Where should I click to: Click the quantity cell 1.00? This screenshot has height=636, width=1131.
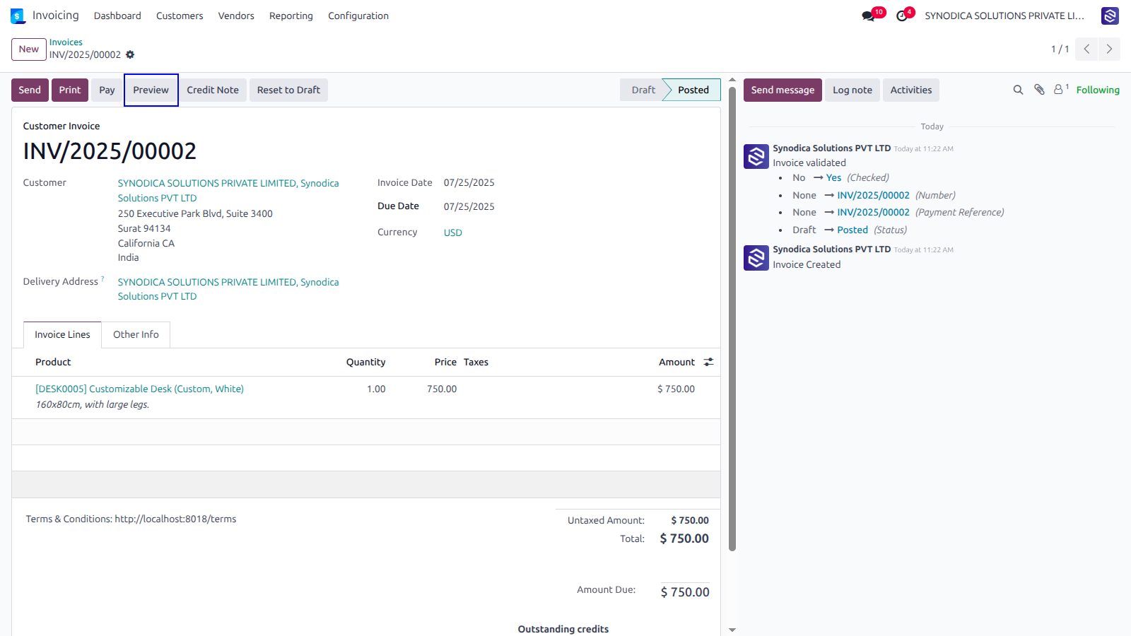[376, 389]
